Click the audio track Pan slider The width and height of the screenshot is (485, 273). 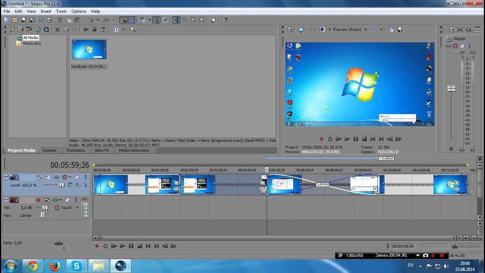pyautogui.click(x=42, y=215)
